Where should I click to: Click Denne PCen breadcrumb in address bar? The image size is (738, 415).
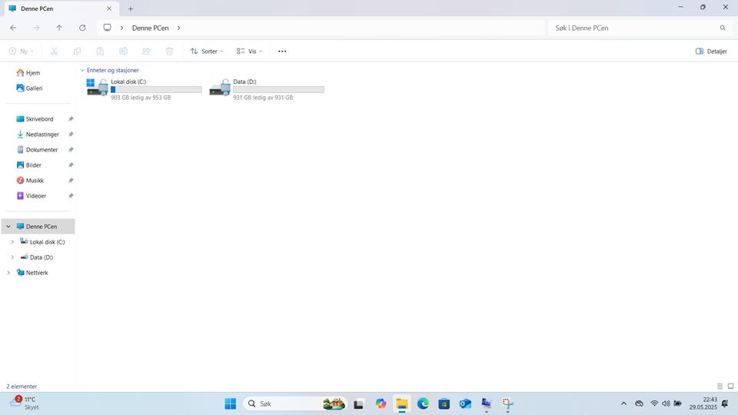pos(150,28)
